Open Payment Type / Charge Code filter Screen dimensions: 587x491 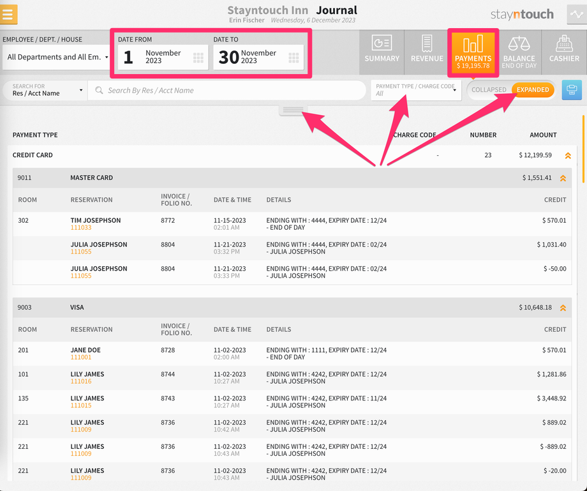[x=416, y=90]
